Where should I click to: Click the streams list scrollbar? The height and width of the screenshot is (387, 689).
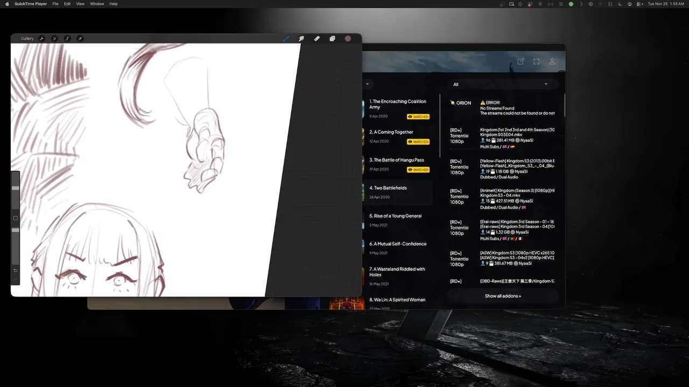(x=565, y=106)
